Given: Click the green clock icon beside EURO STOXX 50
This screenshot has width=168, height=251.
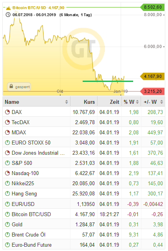Looking at the screenshot, I should tap(7, 143).
